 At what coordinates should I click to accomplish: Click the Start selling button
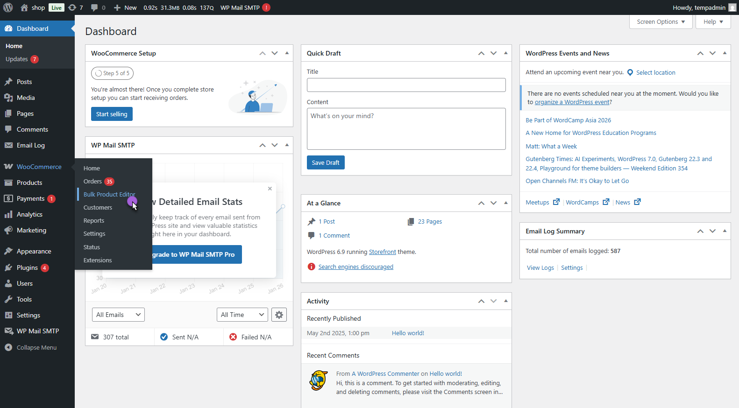pyautogui.click(x=112, y=114)
